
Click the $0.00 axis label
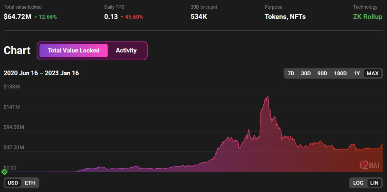click(x=10, y=168)
